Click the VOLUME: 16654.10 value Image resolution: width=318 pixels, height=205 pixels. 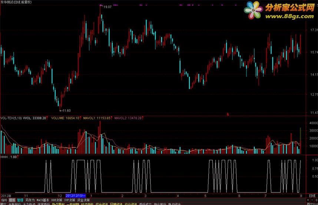pyautogui.click(x=65, y=118)
